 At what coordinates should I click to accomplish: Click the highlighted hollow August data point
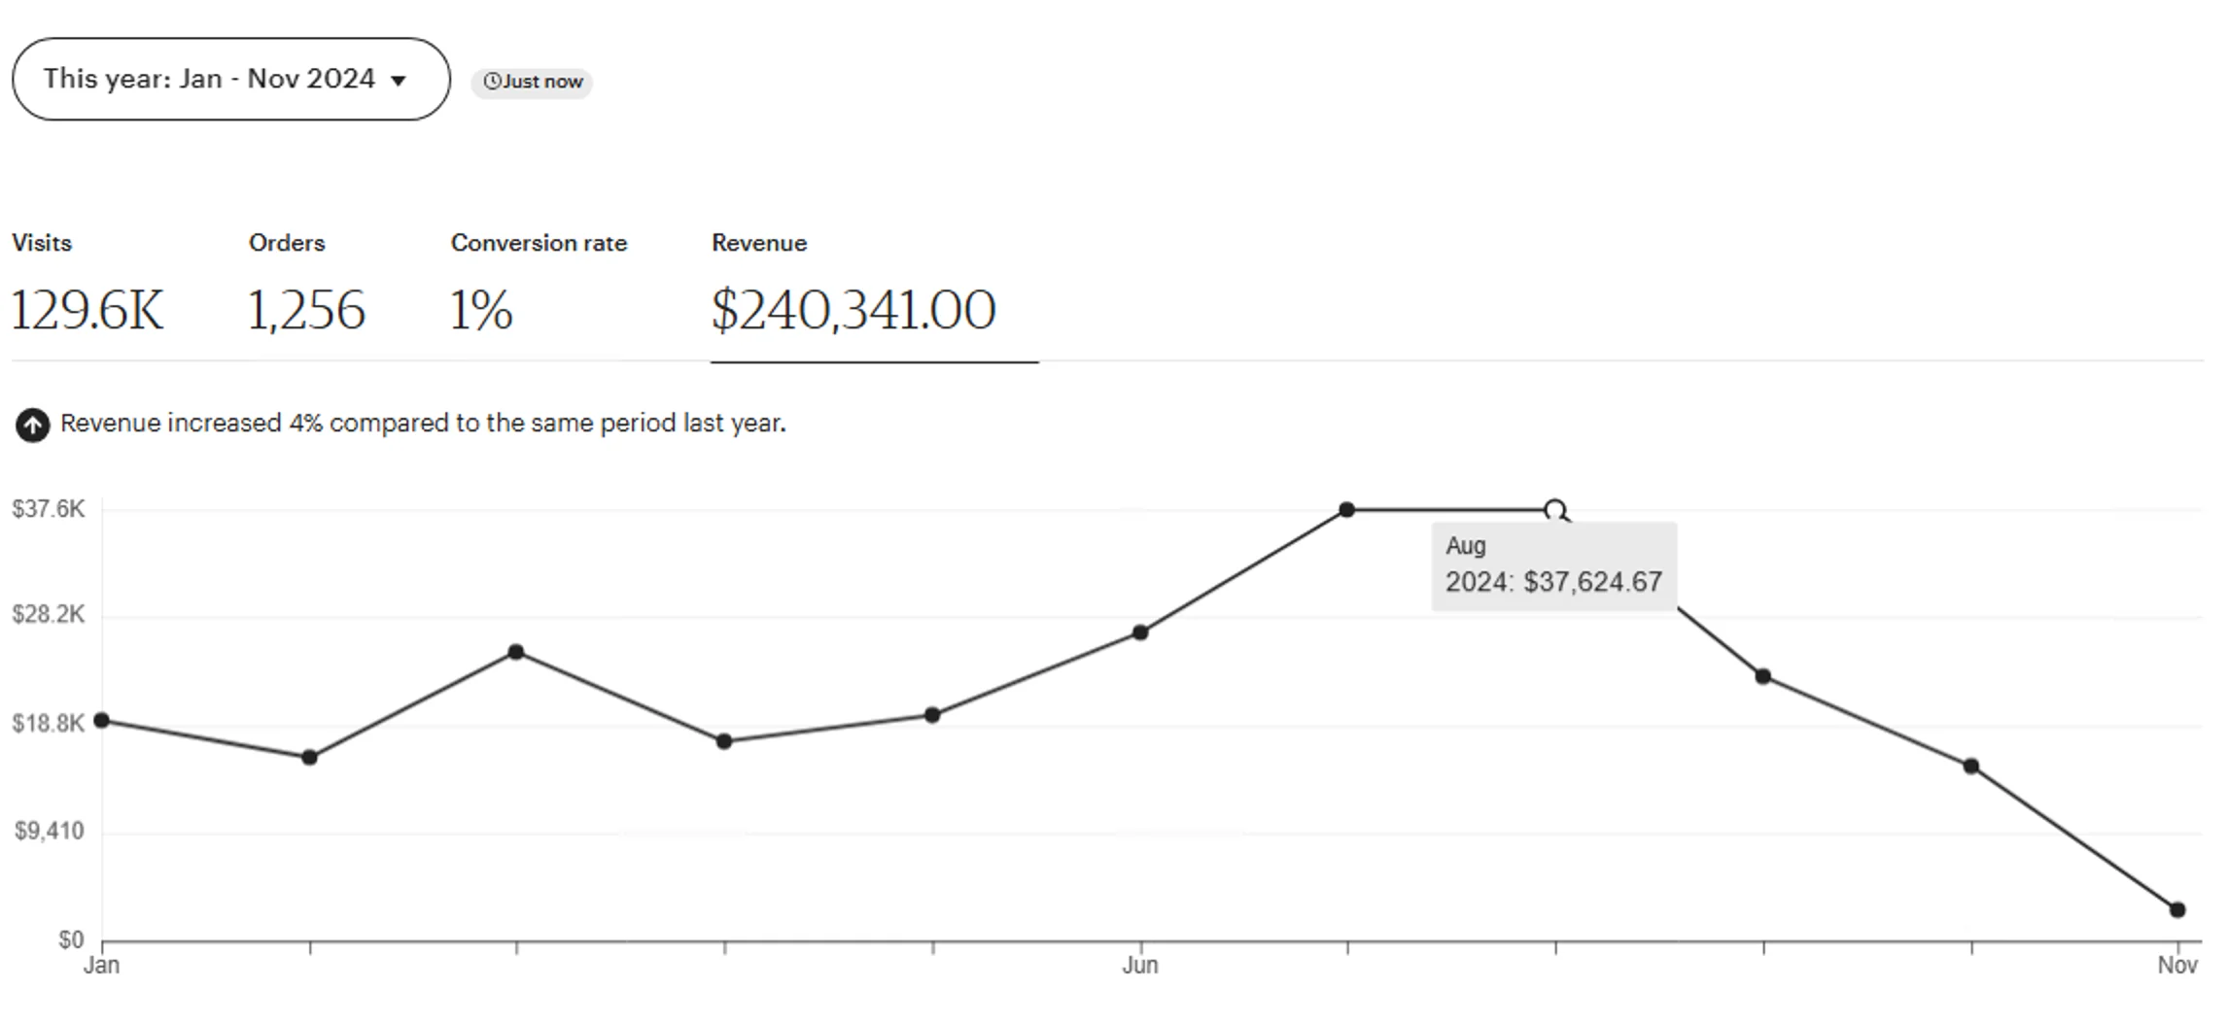click(x=1554, y=510)
